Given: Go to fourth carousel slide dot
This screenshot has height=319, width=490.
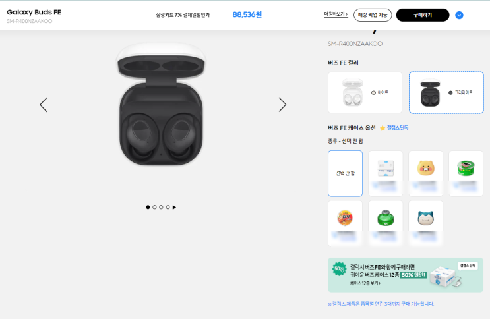Looking at the screenshot, I should (168, 207).
